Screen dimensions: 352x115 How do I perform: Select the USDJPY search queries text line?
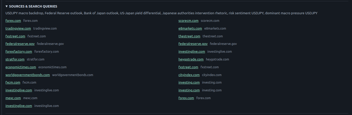coord(161,13)
